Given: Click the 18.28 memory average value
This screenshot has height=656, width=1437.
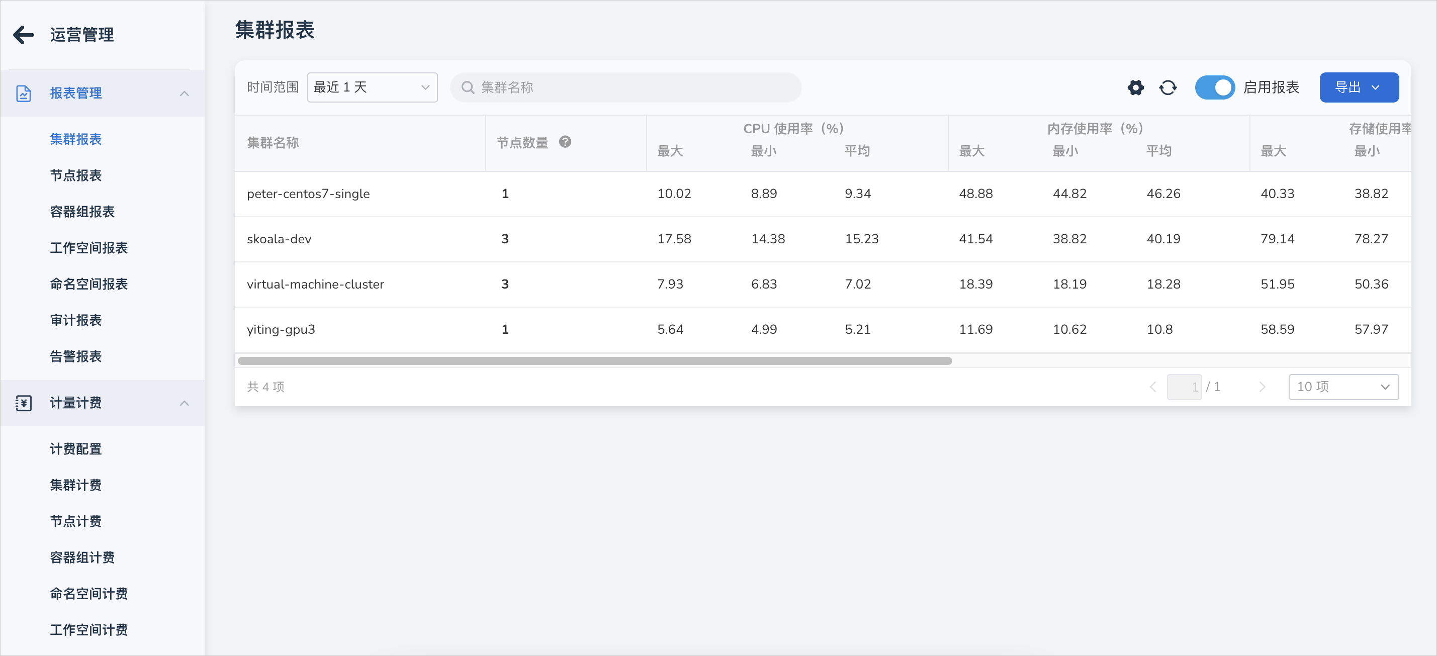Looking at the screenshot, I should pyautogui.click(x=1163, y=284).
